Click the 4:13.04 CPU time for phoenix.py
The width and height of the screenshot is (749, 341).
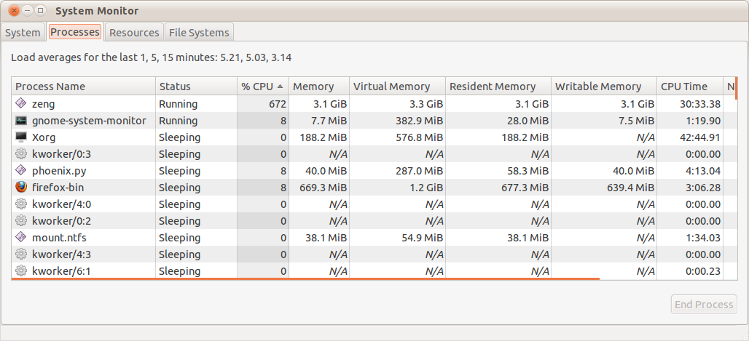click(x=703, y=170)
